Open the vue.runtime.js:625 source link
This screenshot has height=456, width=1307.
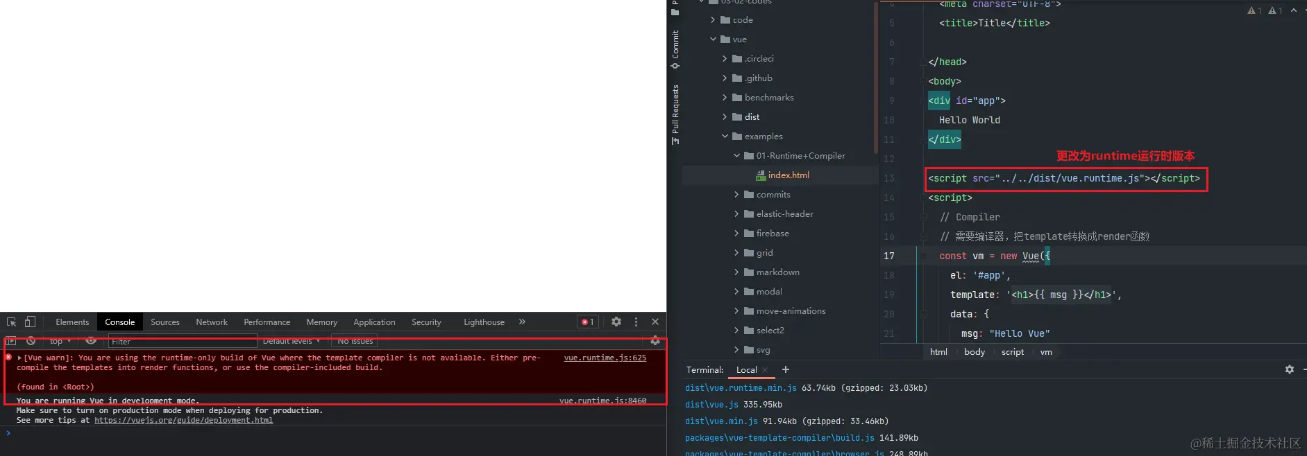(x=605, y=358)
